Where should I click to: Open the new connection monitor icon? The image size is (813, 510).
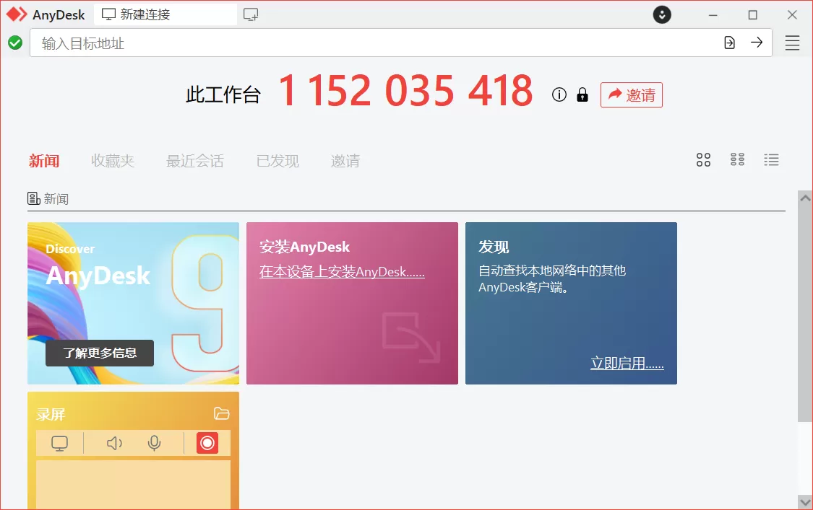coord(251,14)
